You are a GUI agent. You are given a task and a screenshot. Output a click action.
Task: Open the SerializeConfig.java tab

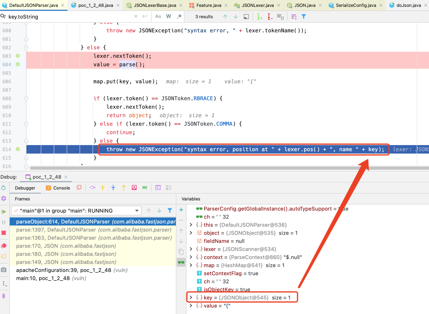coord(356,5)
